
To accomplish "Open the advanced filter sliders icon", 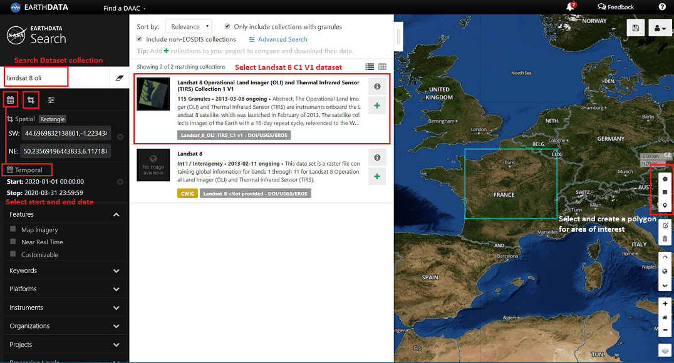I will click(x=51, y=100).
